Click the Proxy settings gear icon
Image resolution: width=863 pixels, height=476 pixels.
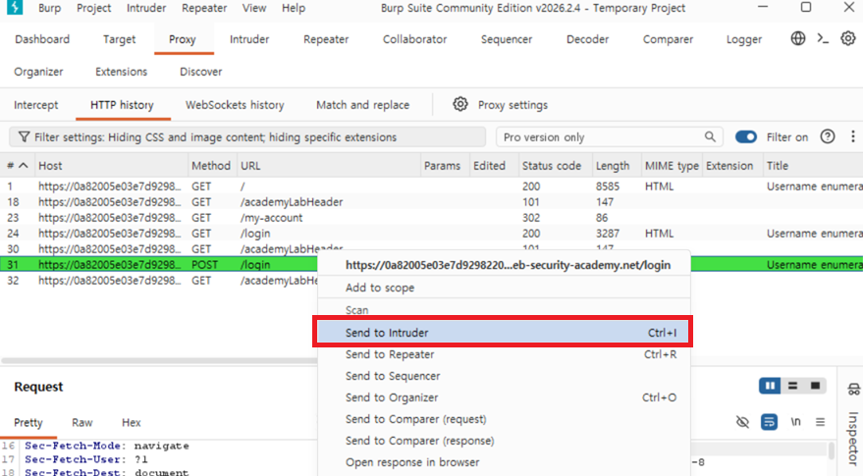(460, 104)
